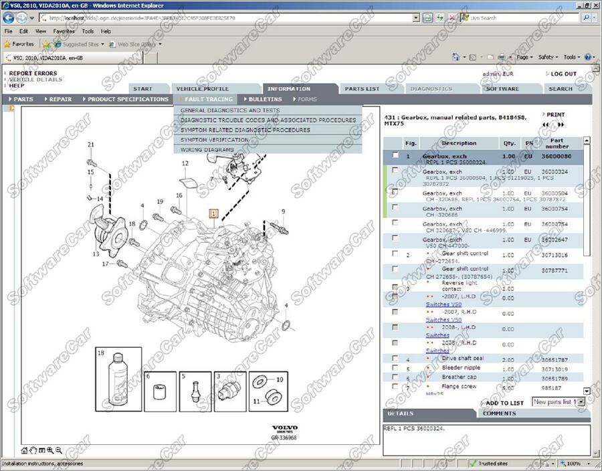Click the zoom in magnifier icon
Image resolution: width=602 pixels, height=471 pixels.
click(x=50, y=450)
